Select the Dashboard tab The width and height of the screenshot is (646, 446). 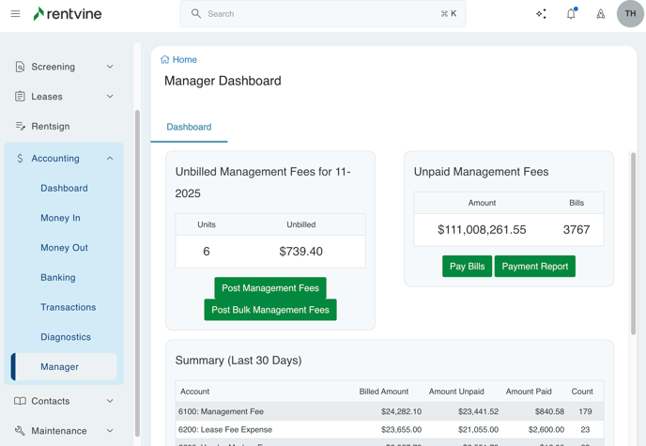(189, 127)
